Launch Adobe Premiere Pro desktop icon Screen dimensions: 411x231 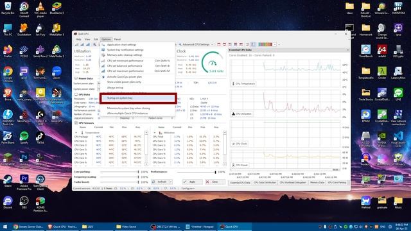(24, 182)
